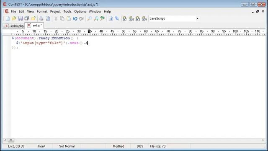Viewport: 268px width, 151px height.
Task: Click the 'Modified' status bar entry
Action: (x=118, y=146)
